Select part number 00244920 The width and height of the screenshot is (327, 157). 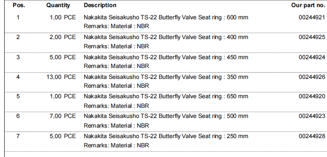click(x=312, y=96)
